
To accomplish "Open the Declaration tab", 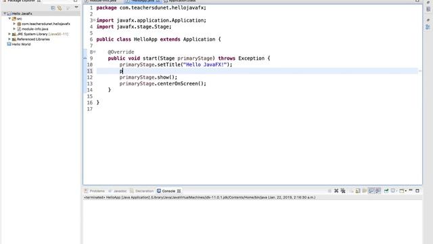I will [141, 191].
